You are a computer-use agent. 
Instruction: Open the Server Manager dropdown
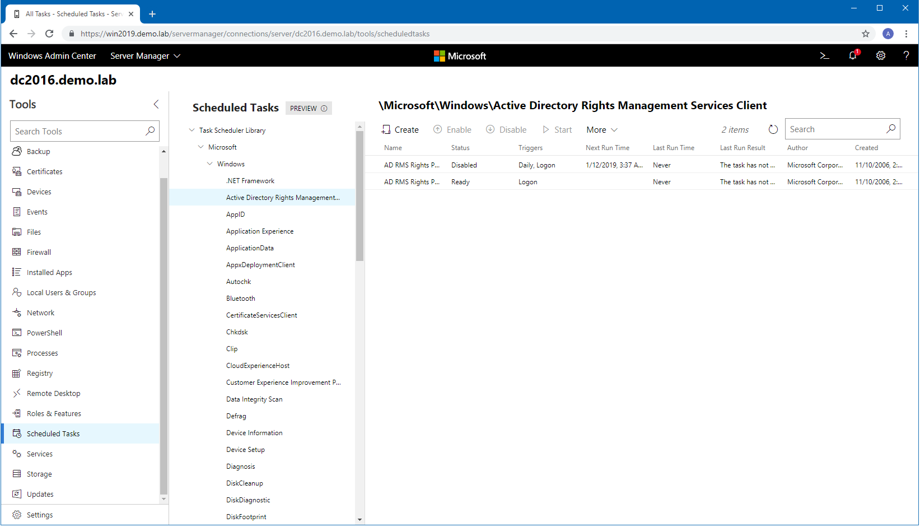click(145, 56)
